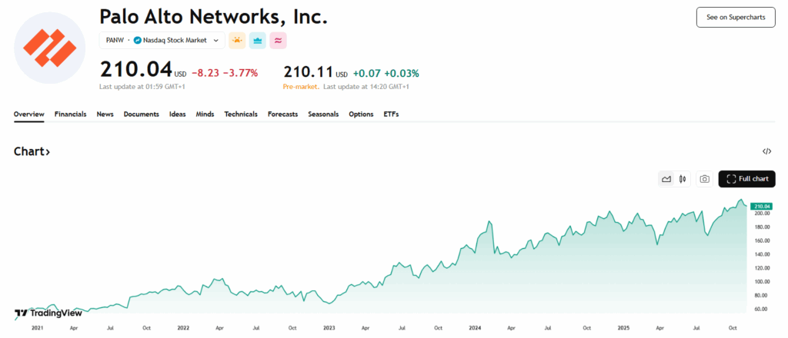Select the Forecasts tab
This screenshot has width=788, height=338.
coord(282,114)
